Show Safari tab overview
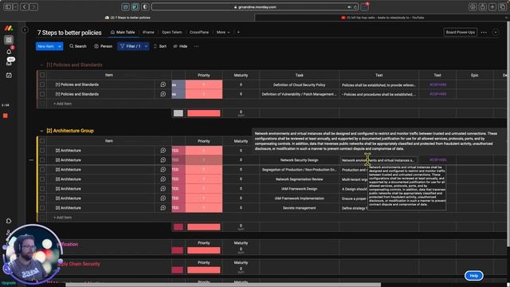 point(503,6)
